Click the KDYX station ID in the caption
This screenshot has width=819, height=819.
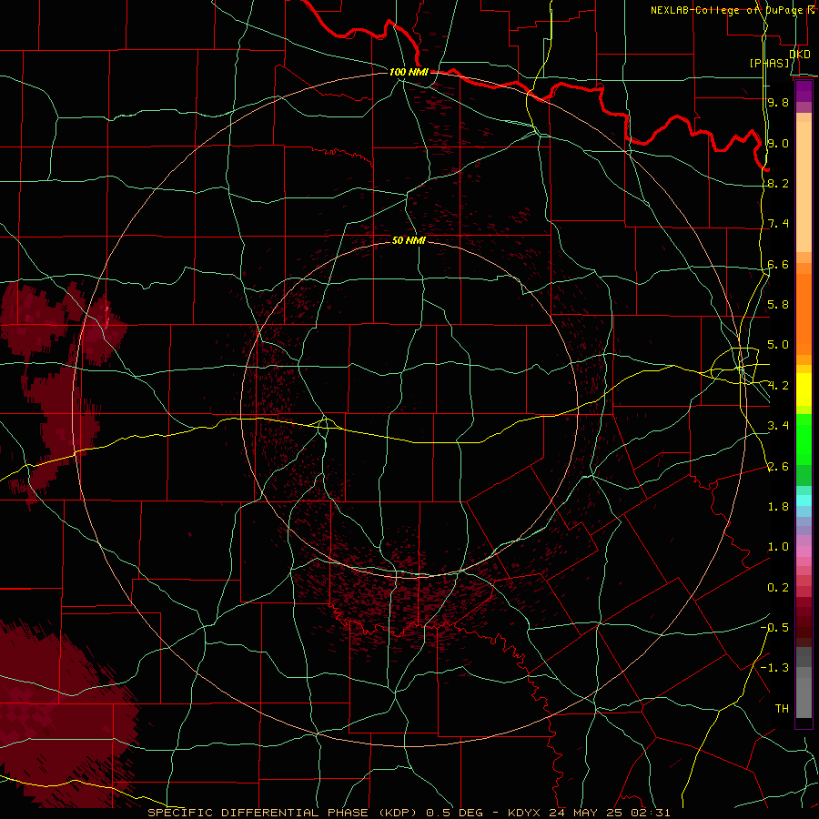point(524,813)
